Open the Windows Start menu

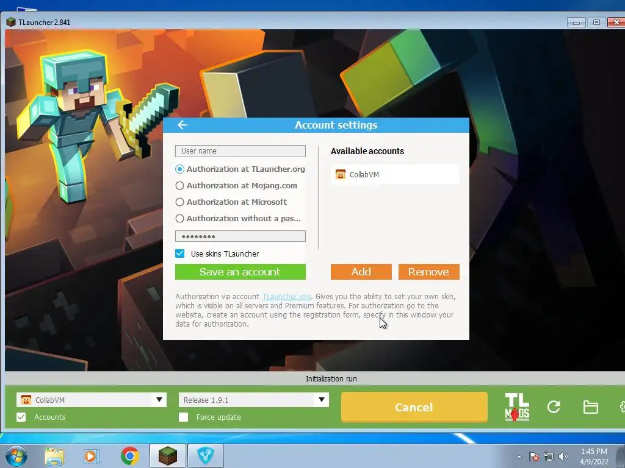[16, 455]
